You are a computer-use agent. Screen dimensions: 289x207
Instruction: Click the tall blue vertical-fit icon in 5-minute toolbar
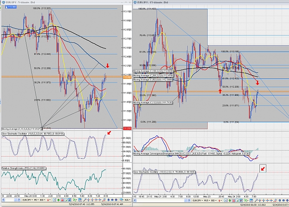click(108, 200)
